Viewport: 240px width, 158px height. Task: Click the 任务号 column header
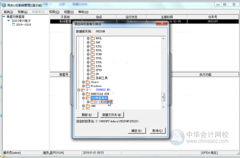[x=212, y=17]
